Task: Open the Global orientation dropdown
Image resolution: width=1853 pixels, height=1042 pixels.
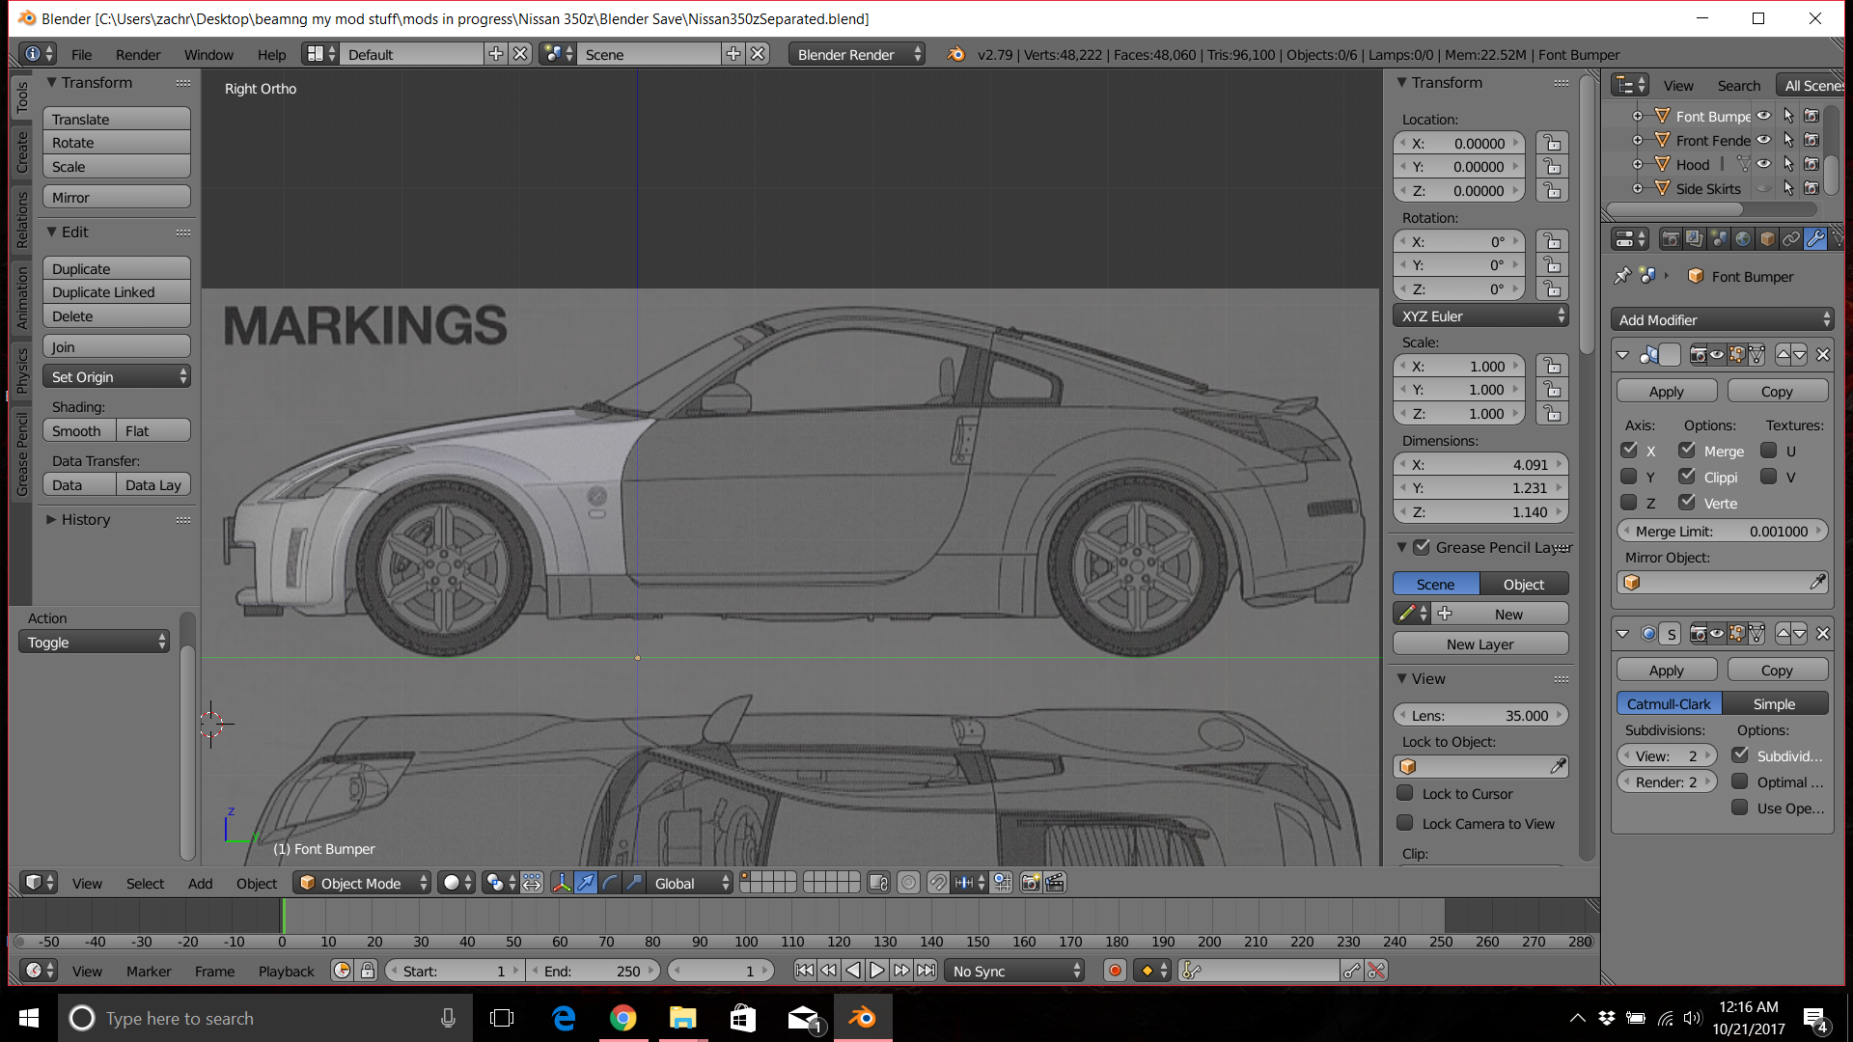Action: coord(689,883)
